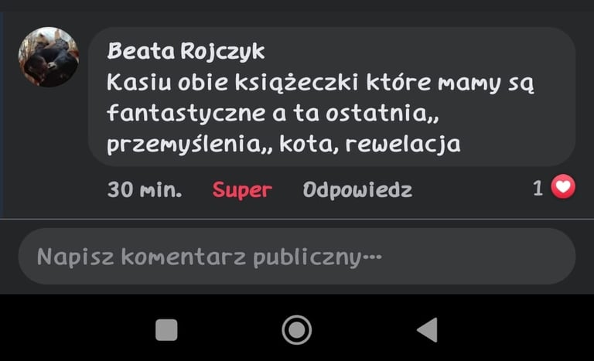
Task: Tap the ellipsis ending the comment placeholder
Action: (x=372, y=257)
